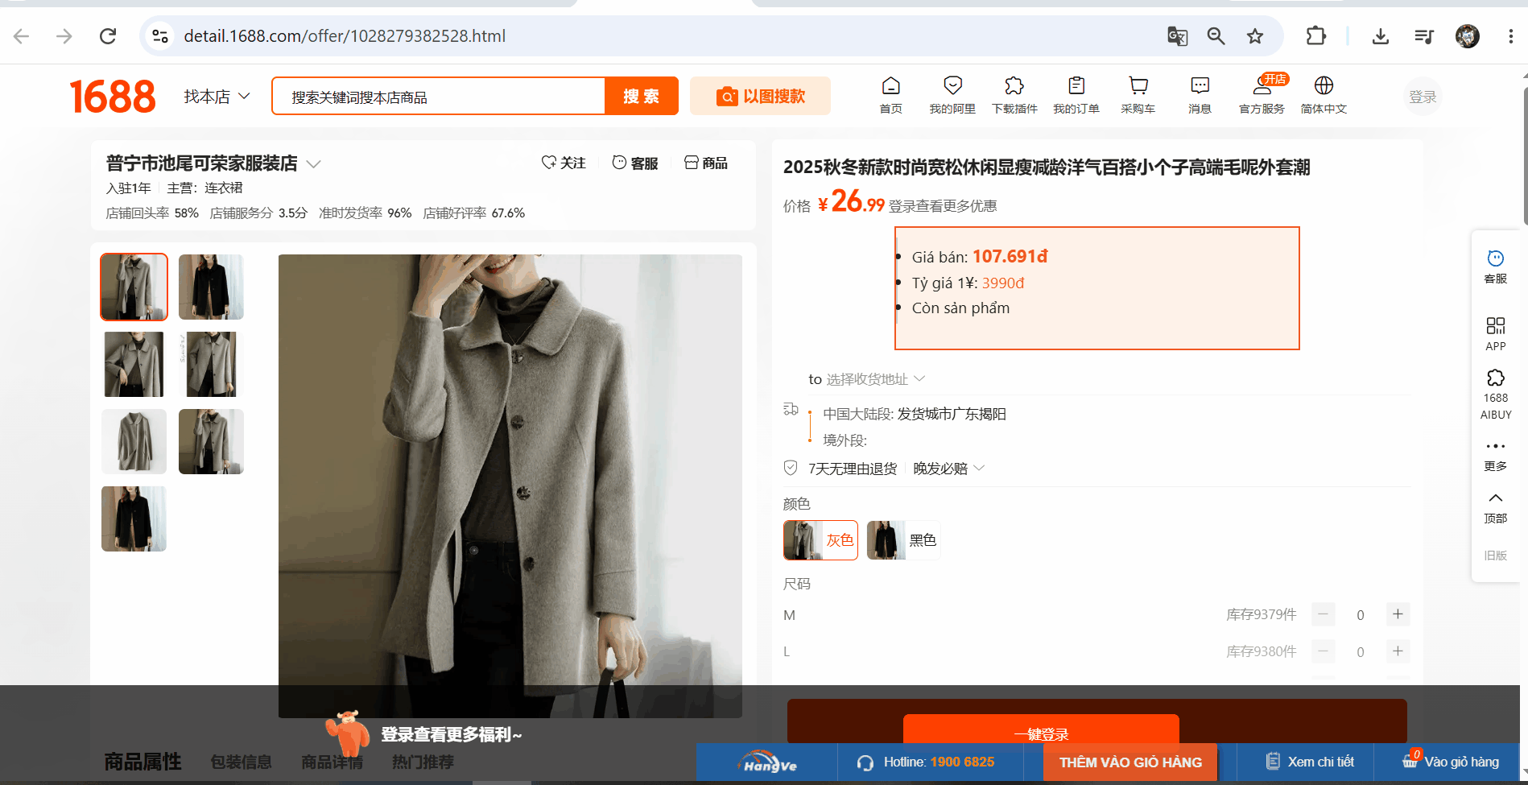Click 顶部 back-to-top arrow
The height and width of the screenshot is (785, 1528).
(x=1496, y=508)
